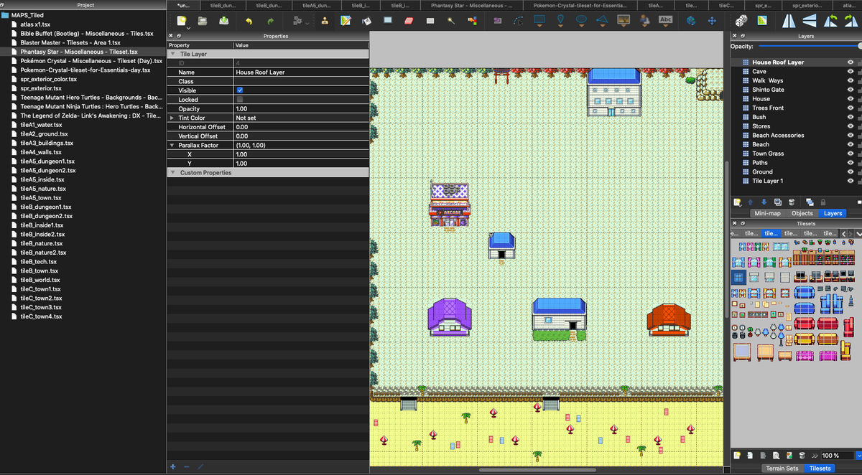This screenshot has height=475, width=862.
Task: Select the Eraser tool
Action: click(409, 21)
